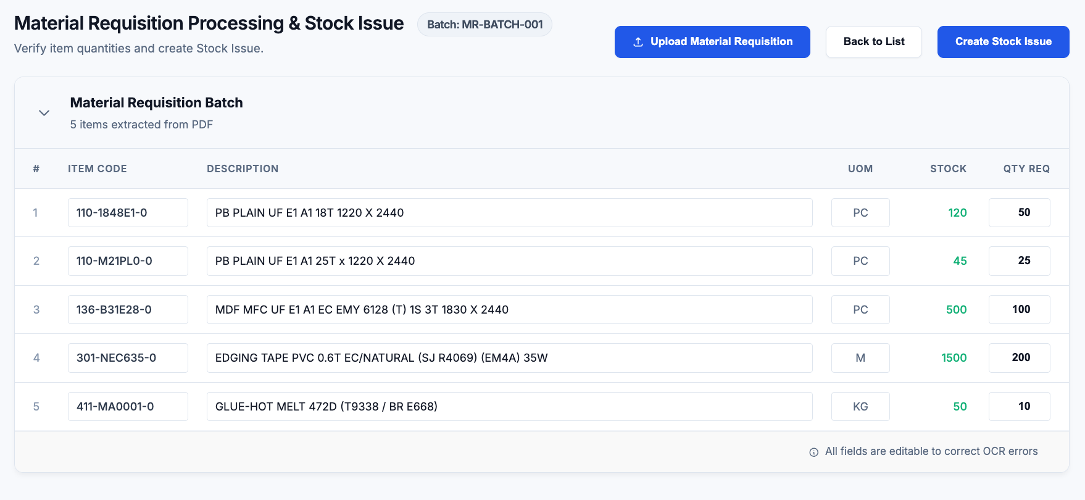The height and width of the screenshot is (500, 1085).
Task: Click the Batch: MR-BATCH-001 badge
Action: coord(484,25)
